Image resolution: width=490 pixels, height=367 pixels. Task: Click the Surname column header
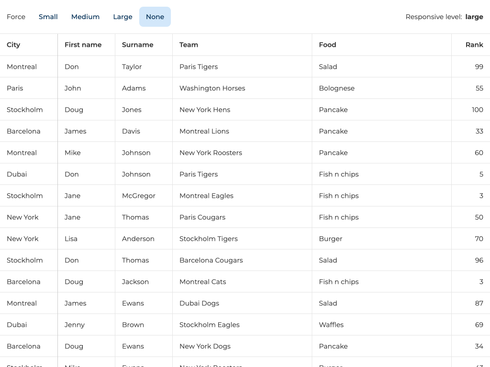[x=137, y=45]
